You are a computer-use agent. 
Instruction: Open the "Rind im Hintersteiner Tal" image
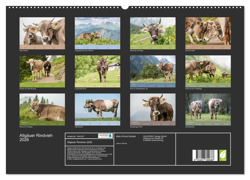(152, 71)
